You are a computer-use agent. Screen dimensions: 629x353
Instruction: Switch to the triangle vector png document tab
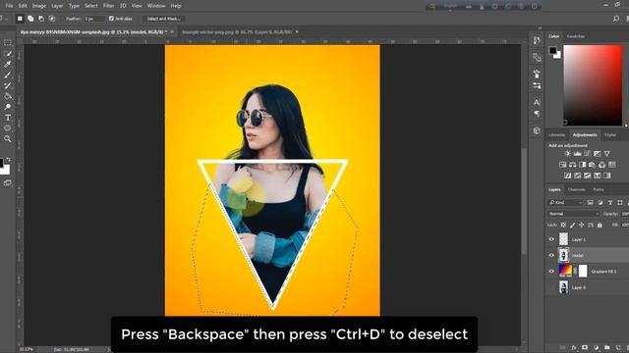pos(237,31)
